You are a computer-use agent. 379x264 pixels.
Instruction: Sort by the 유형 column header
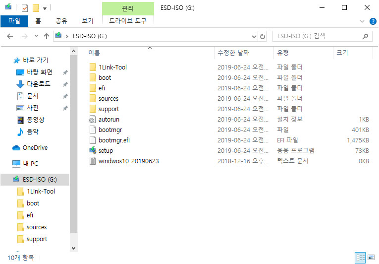coord(282,53)
